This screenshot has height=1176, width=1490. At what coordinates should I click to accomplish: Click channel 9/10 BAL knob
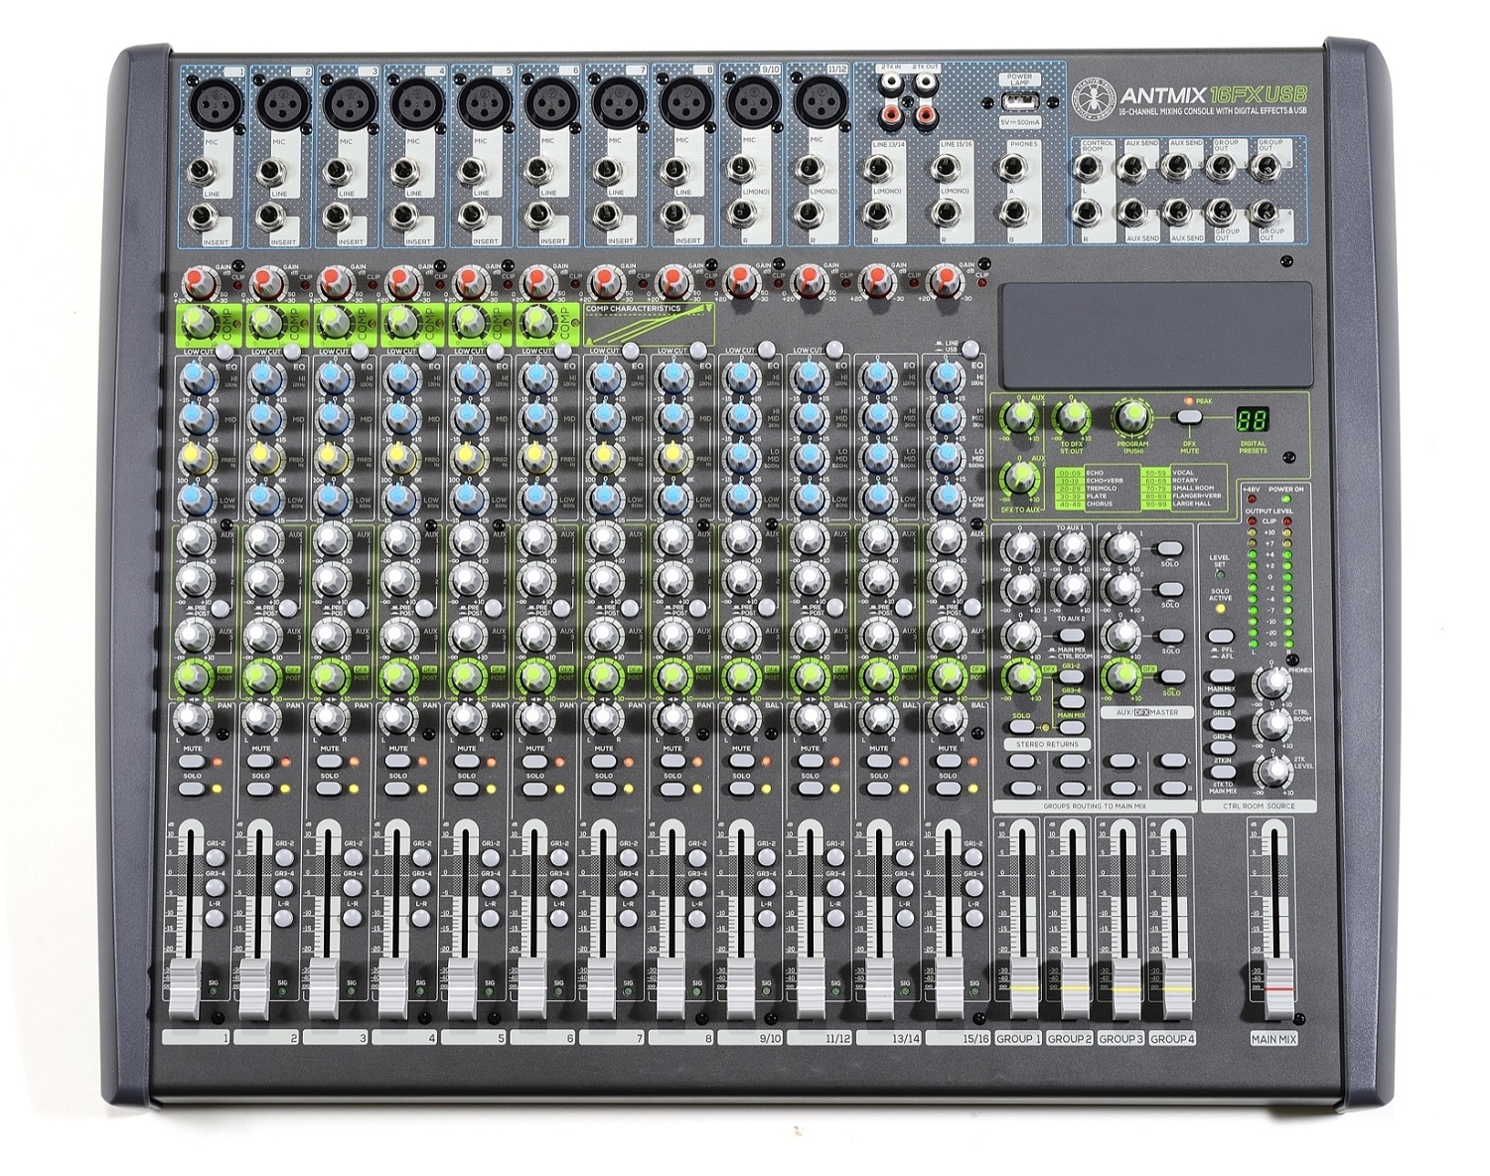741,717
